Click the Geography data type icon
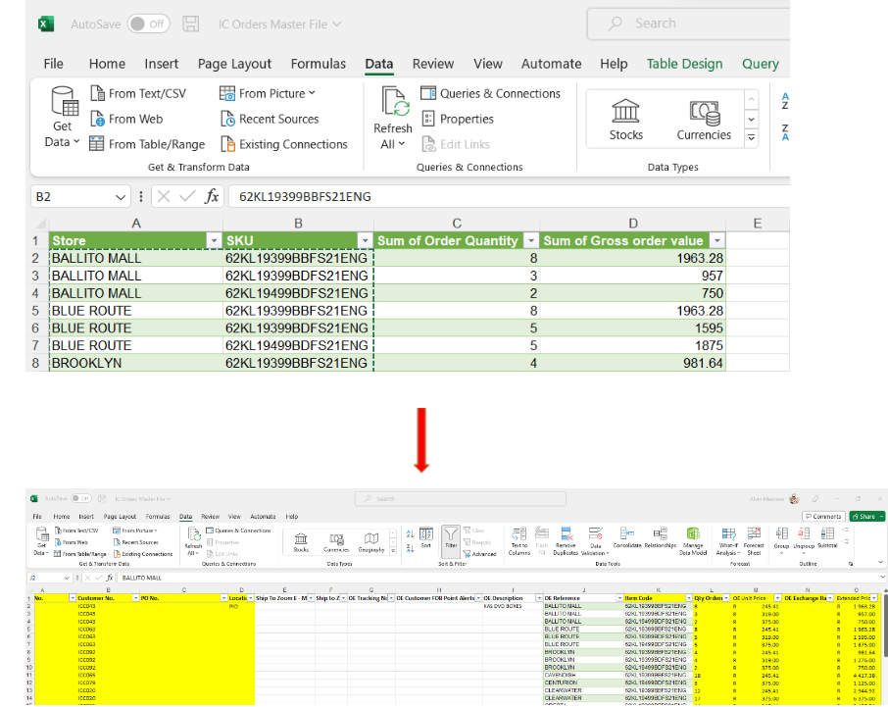This screenshot has height=707, width=888. [x=370, y=538]
